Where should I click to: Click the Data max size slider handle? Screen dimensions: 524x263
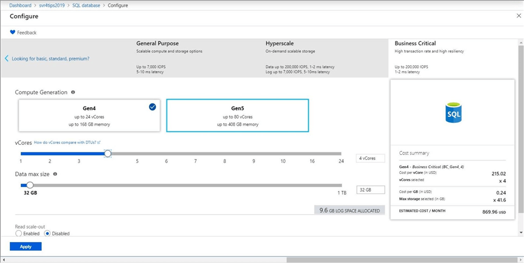coord(30,185)
